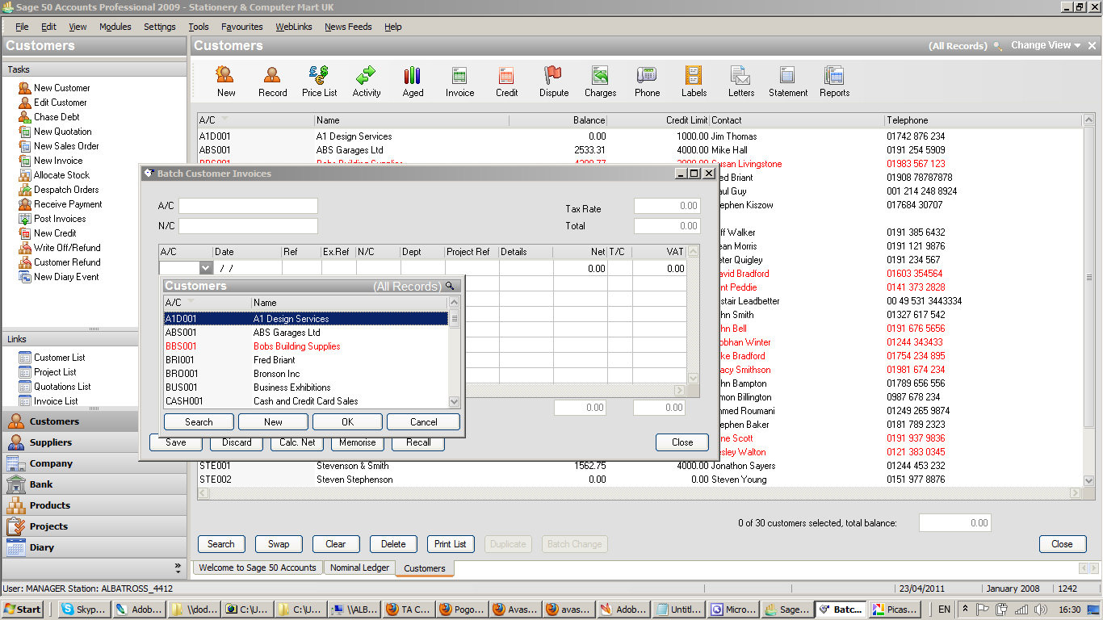This screenshot has width=1103, height=620.
Task: Open Receive Payment task
Action: [x=68, y=204]
